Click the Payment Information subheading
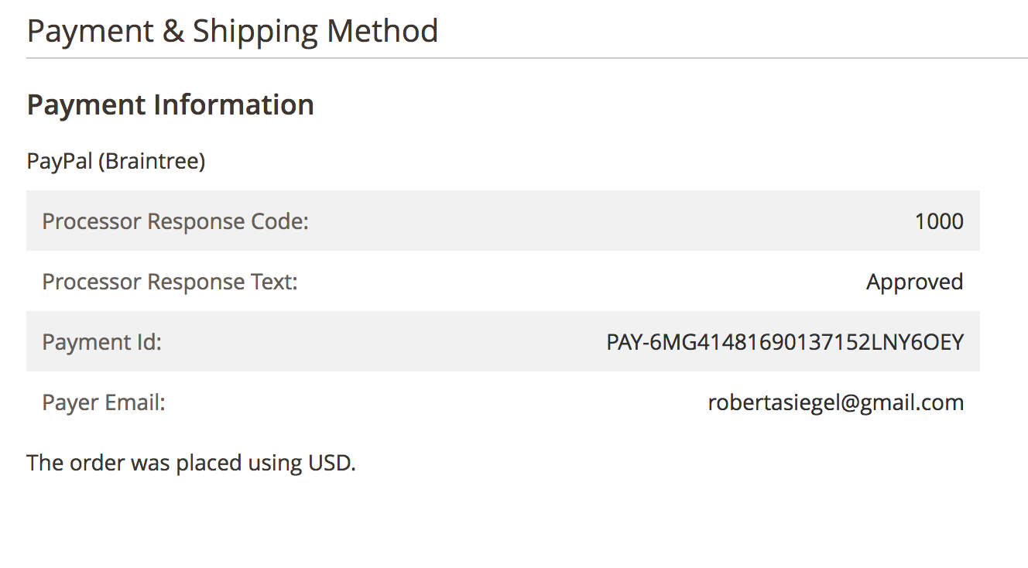This screenshot has height=568, width=1028. coord(170,105)
